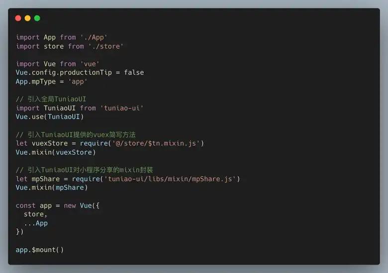
Task: Click the green maximize window dot
Action: pos(37,18)
